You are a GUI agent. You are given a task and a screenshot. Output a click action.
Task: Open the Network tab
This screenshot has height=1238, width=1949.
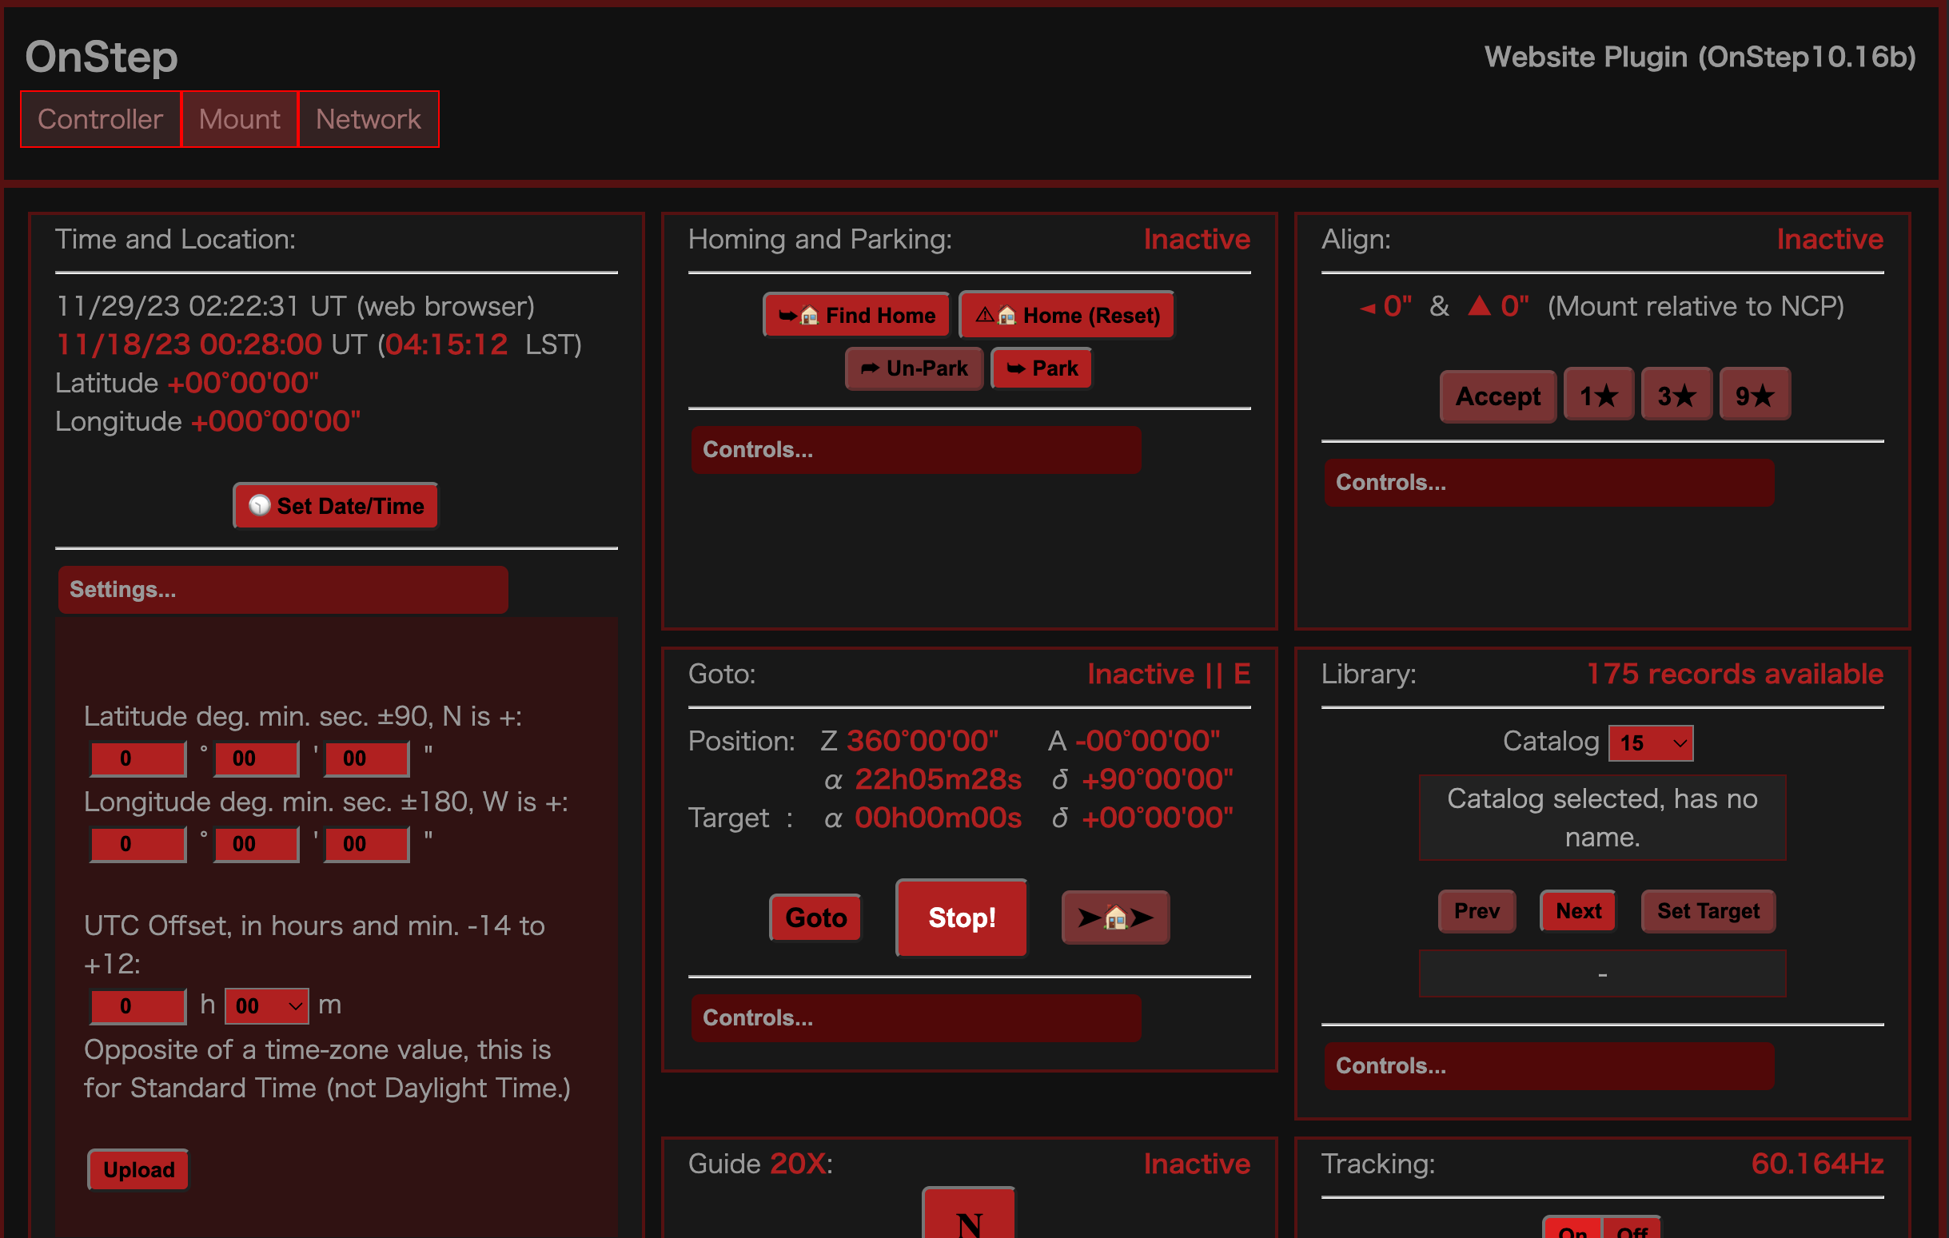(369, 119)
